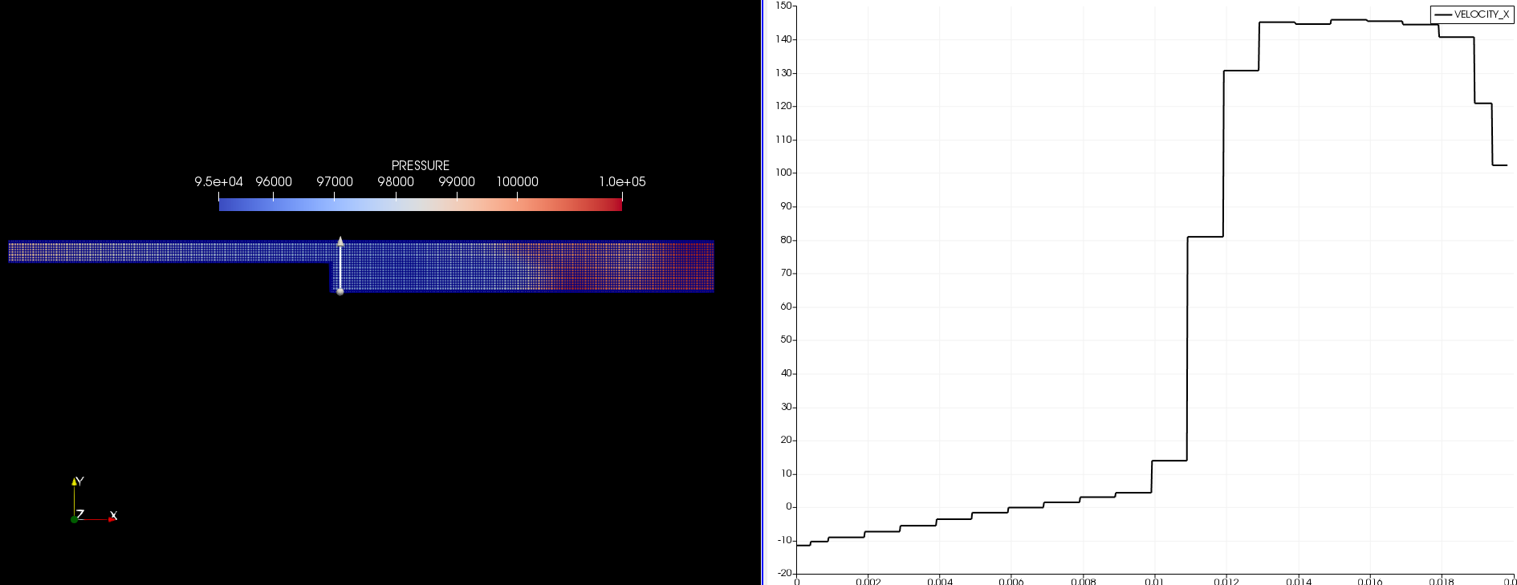This screenshot has height=585, width=1517.
Task: Click the vertical splitter between the two views
Action: [x=762, y=292]
